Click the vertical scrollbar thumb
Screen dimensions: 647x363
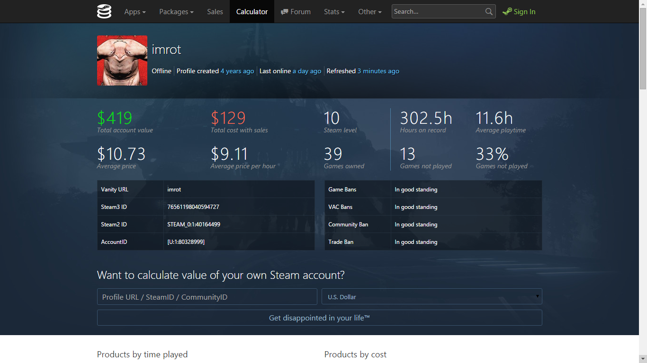click(643, 48)
